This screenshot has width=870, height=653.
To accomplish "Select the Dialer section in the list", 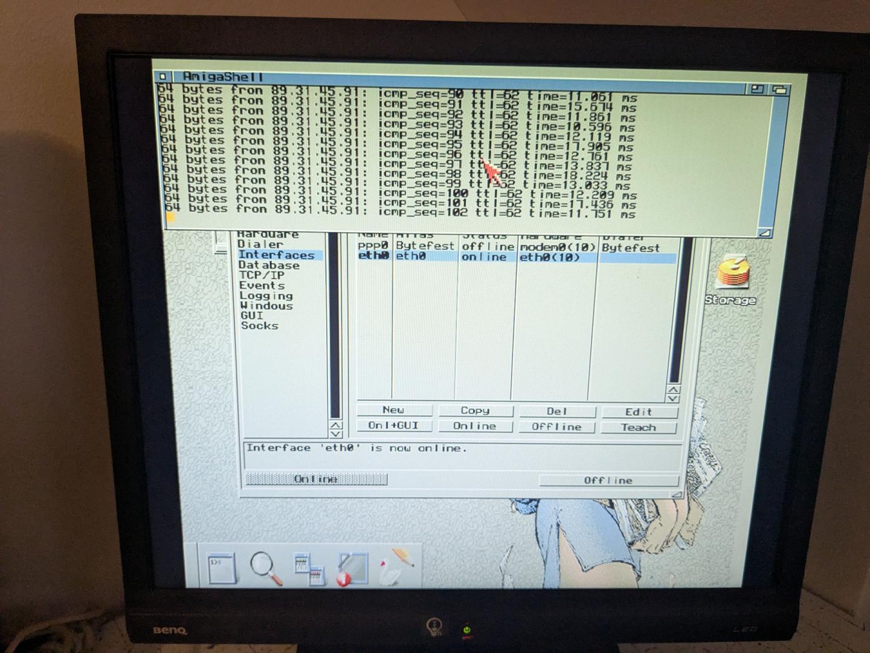I will (x=260, y=244).
